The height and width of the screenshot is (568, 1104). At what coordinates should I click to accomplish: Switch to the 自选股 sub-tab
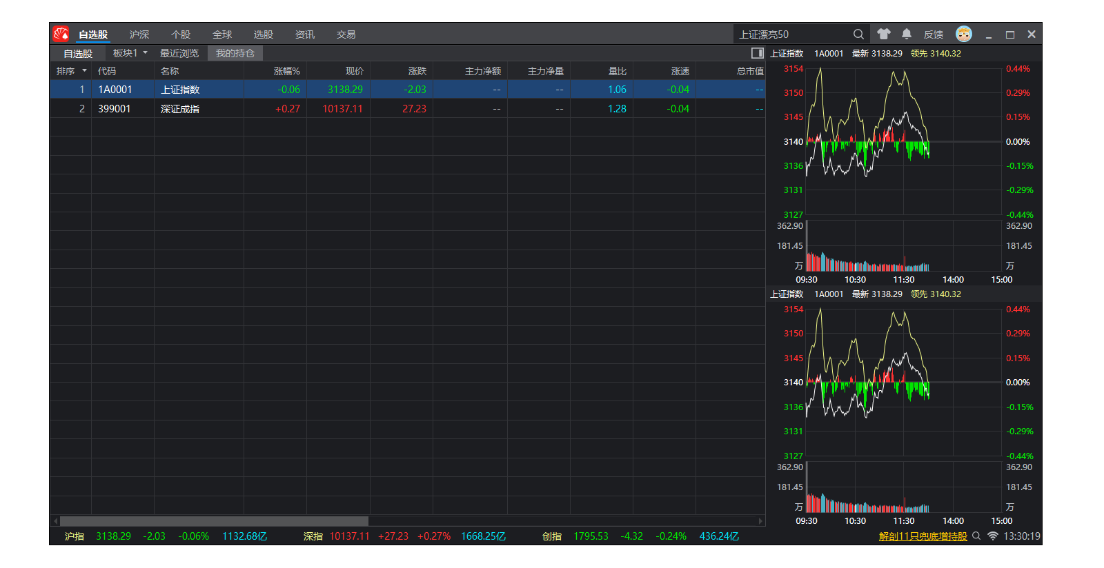pos(78,53)
